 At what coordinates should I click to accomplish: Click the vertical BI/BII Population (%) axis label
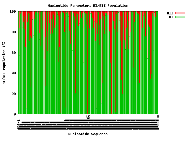click(4, 63)
